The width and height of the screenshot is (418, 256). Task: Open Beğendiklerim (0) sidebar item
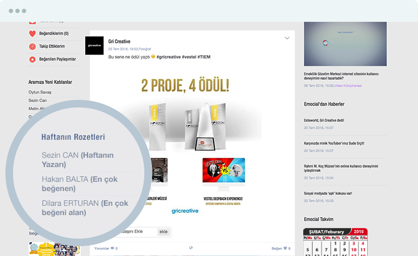pos(54,33)
